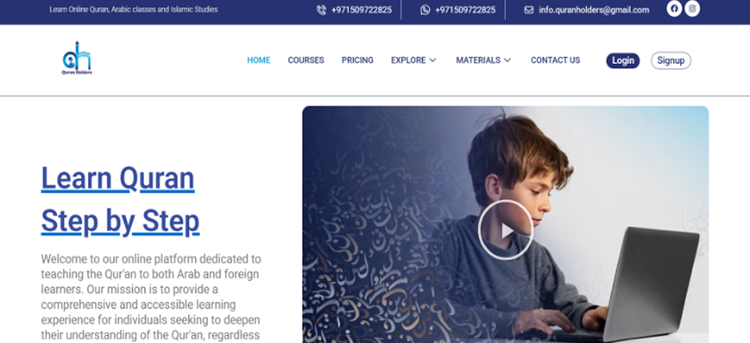Open the Facebook page icon

coord(674,9)
